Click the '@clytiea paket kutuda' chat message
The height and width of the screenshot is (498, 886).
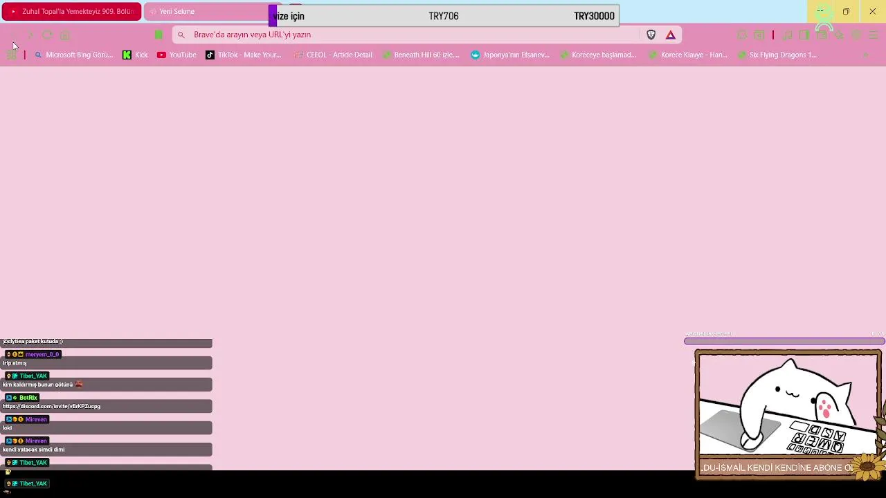point(33,341)
